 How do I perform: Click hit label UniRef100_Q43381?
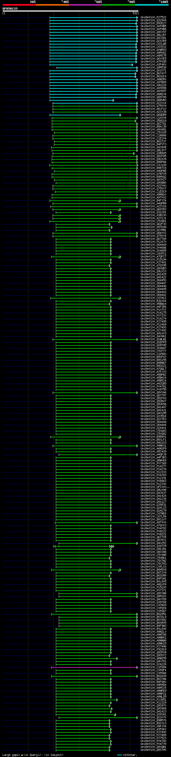[153, 38]
